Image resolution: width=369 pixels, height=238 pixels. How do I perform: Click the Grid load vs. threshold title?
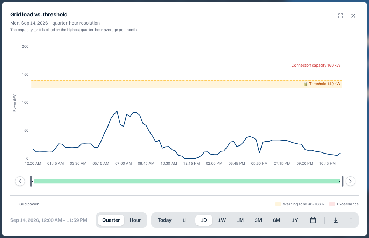tap(39, 15)
